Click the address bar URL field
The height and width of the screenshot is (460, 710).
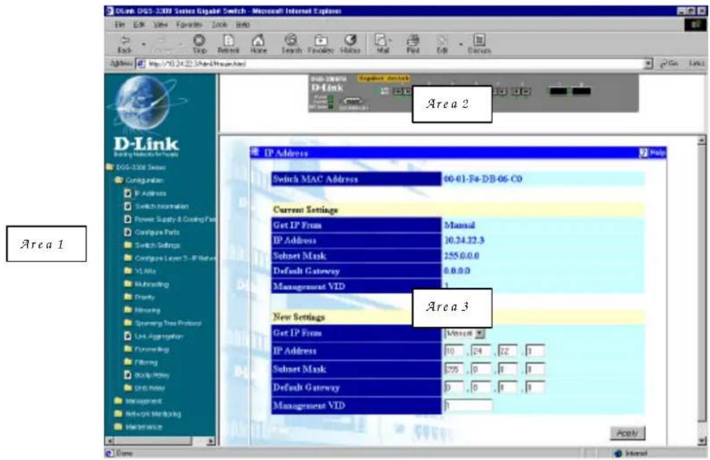pyautogui.click(x=395, y=64)
